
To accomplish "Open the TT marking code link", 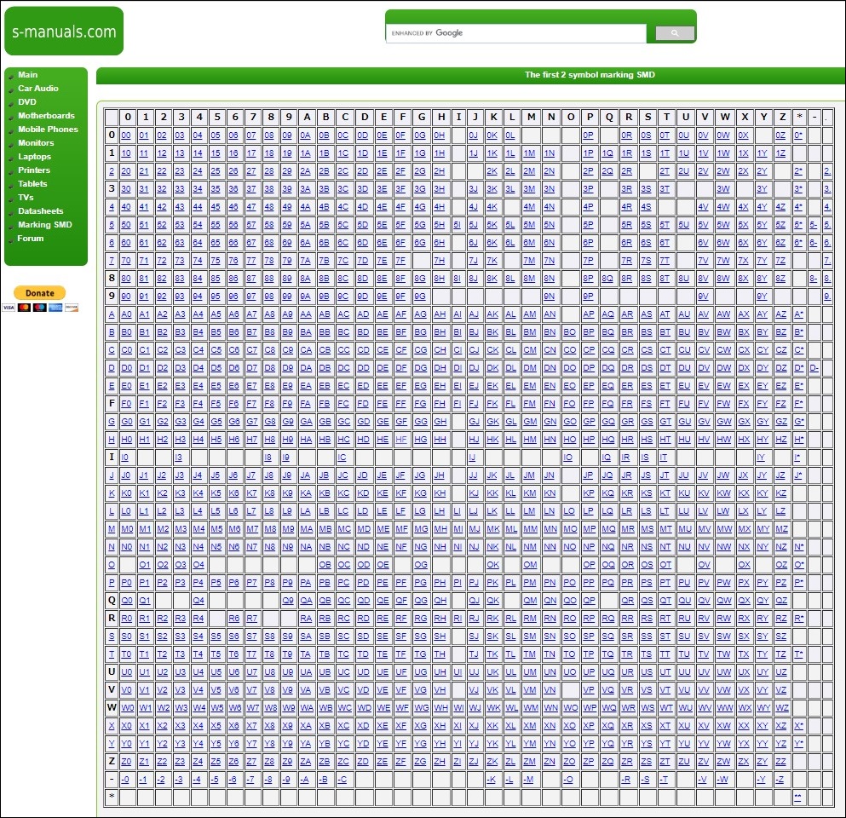I will [x=665, y=654].
